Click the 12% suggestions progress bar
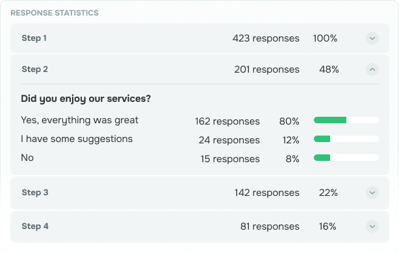 (346, 139)
